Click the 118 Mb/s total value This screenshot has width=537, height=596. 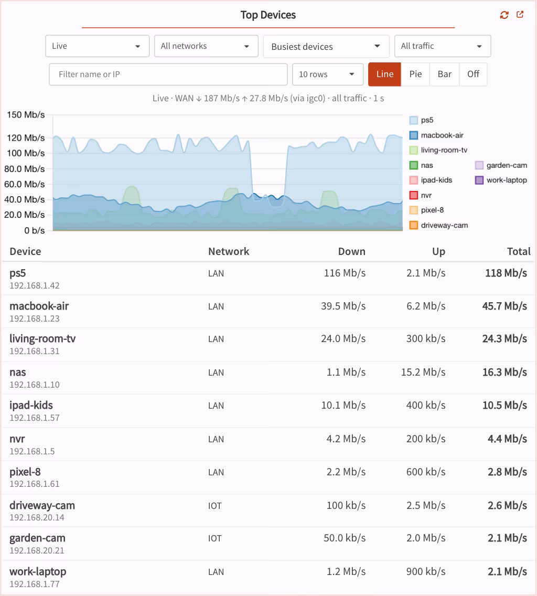[x=506, y=273]
